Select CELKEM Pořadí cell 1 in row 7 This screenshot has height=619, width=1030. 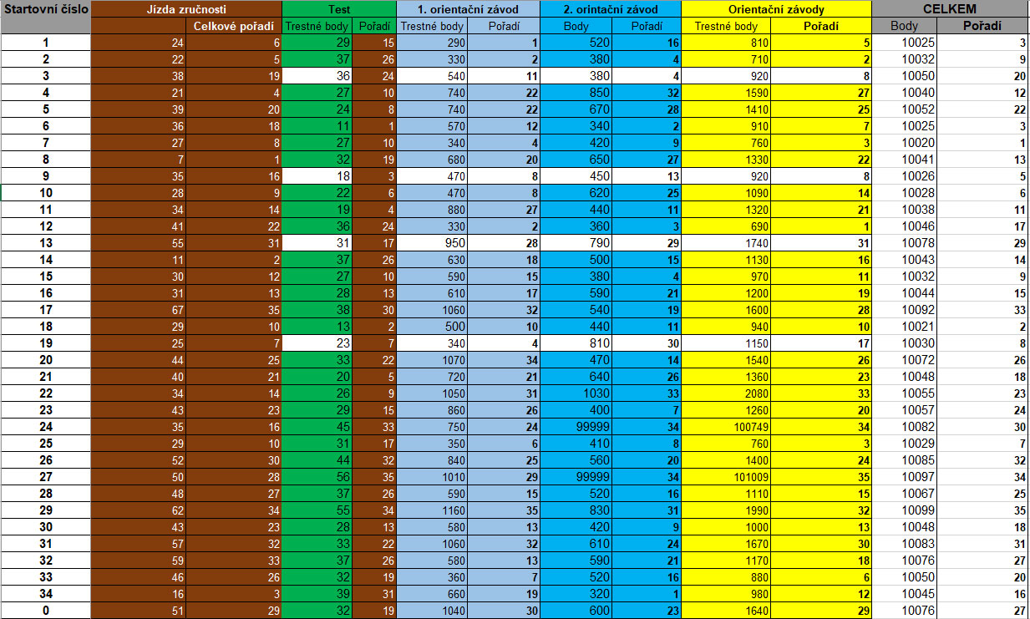[983, 142]
